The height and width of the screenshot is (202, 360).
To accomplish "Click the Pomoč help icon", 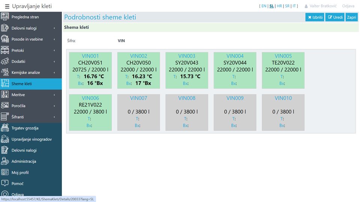I will click(5, 184).
